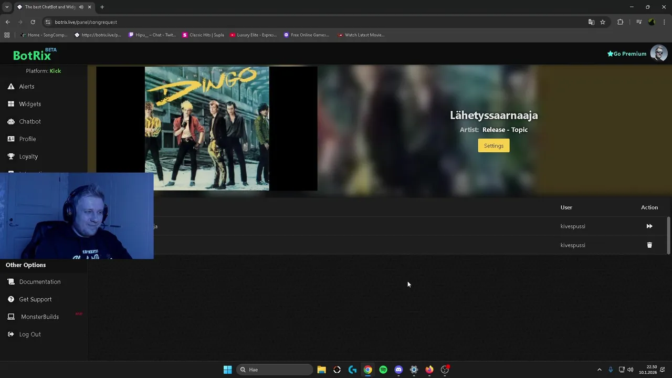Image resolution: width=672 pixels, height=378 pixels.
Task: Open a new browser tab
Action: (x=102, y=7)
